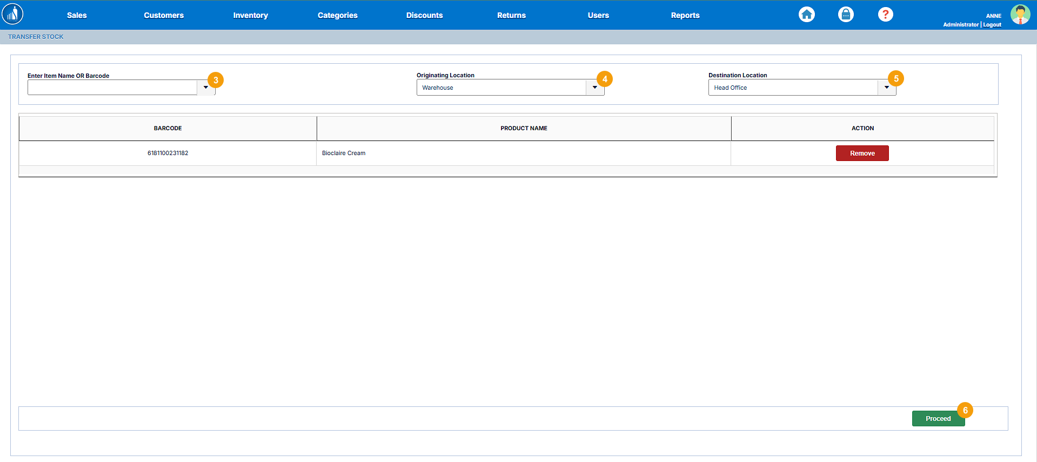
Task: Open the Destination Location dropdown arrow
Action: 887,88
